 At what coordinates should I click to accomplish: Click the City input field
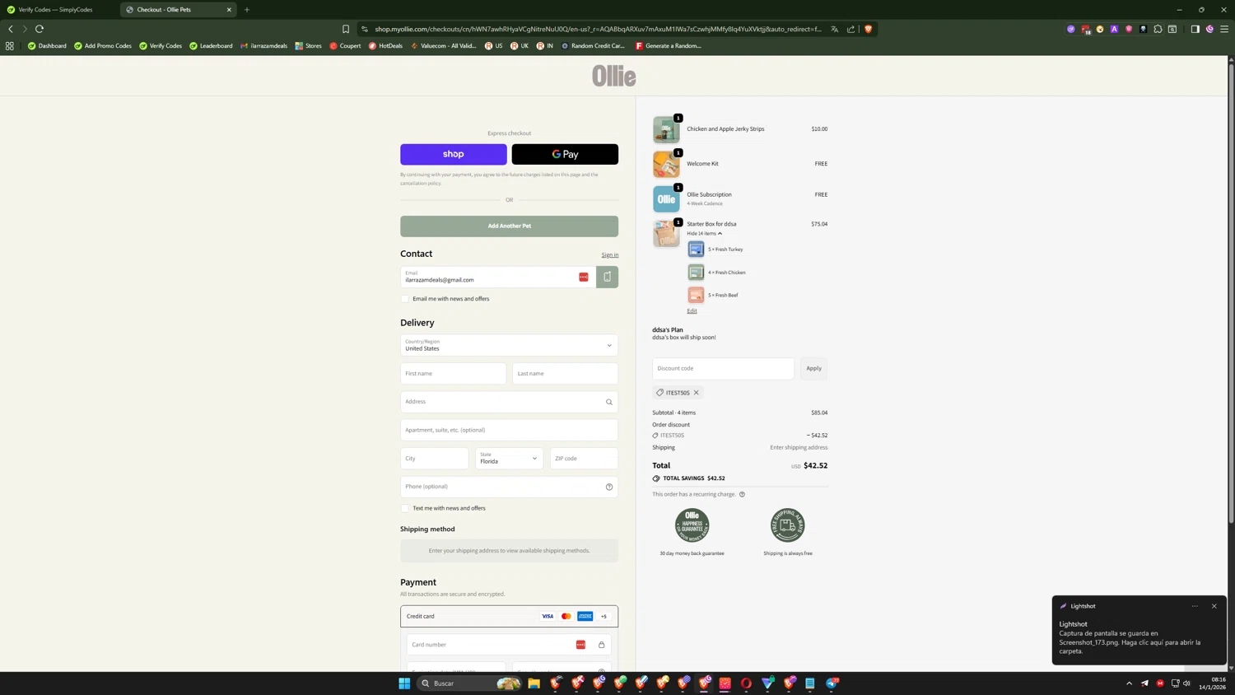[434, 458]
